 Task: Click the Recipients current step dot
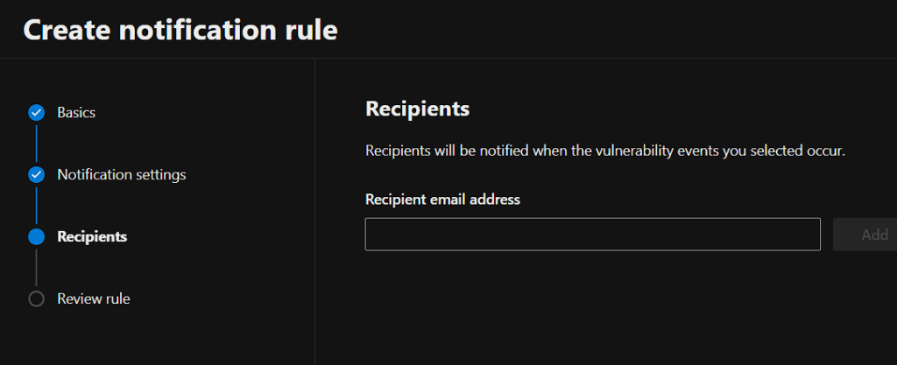36,236
